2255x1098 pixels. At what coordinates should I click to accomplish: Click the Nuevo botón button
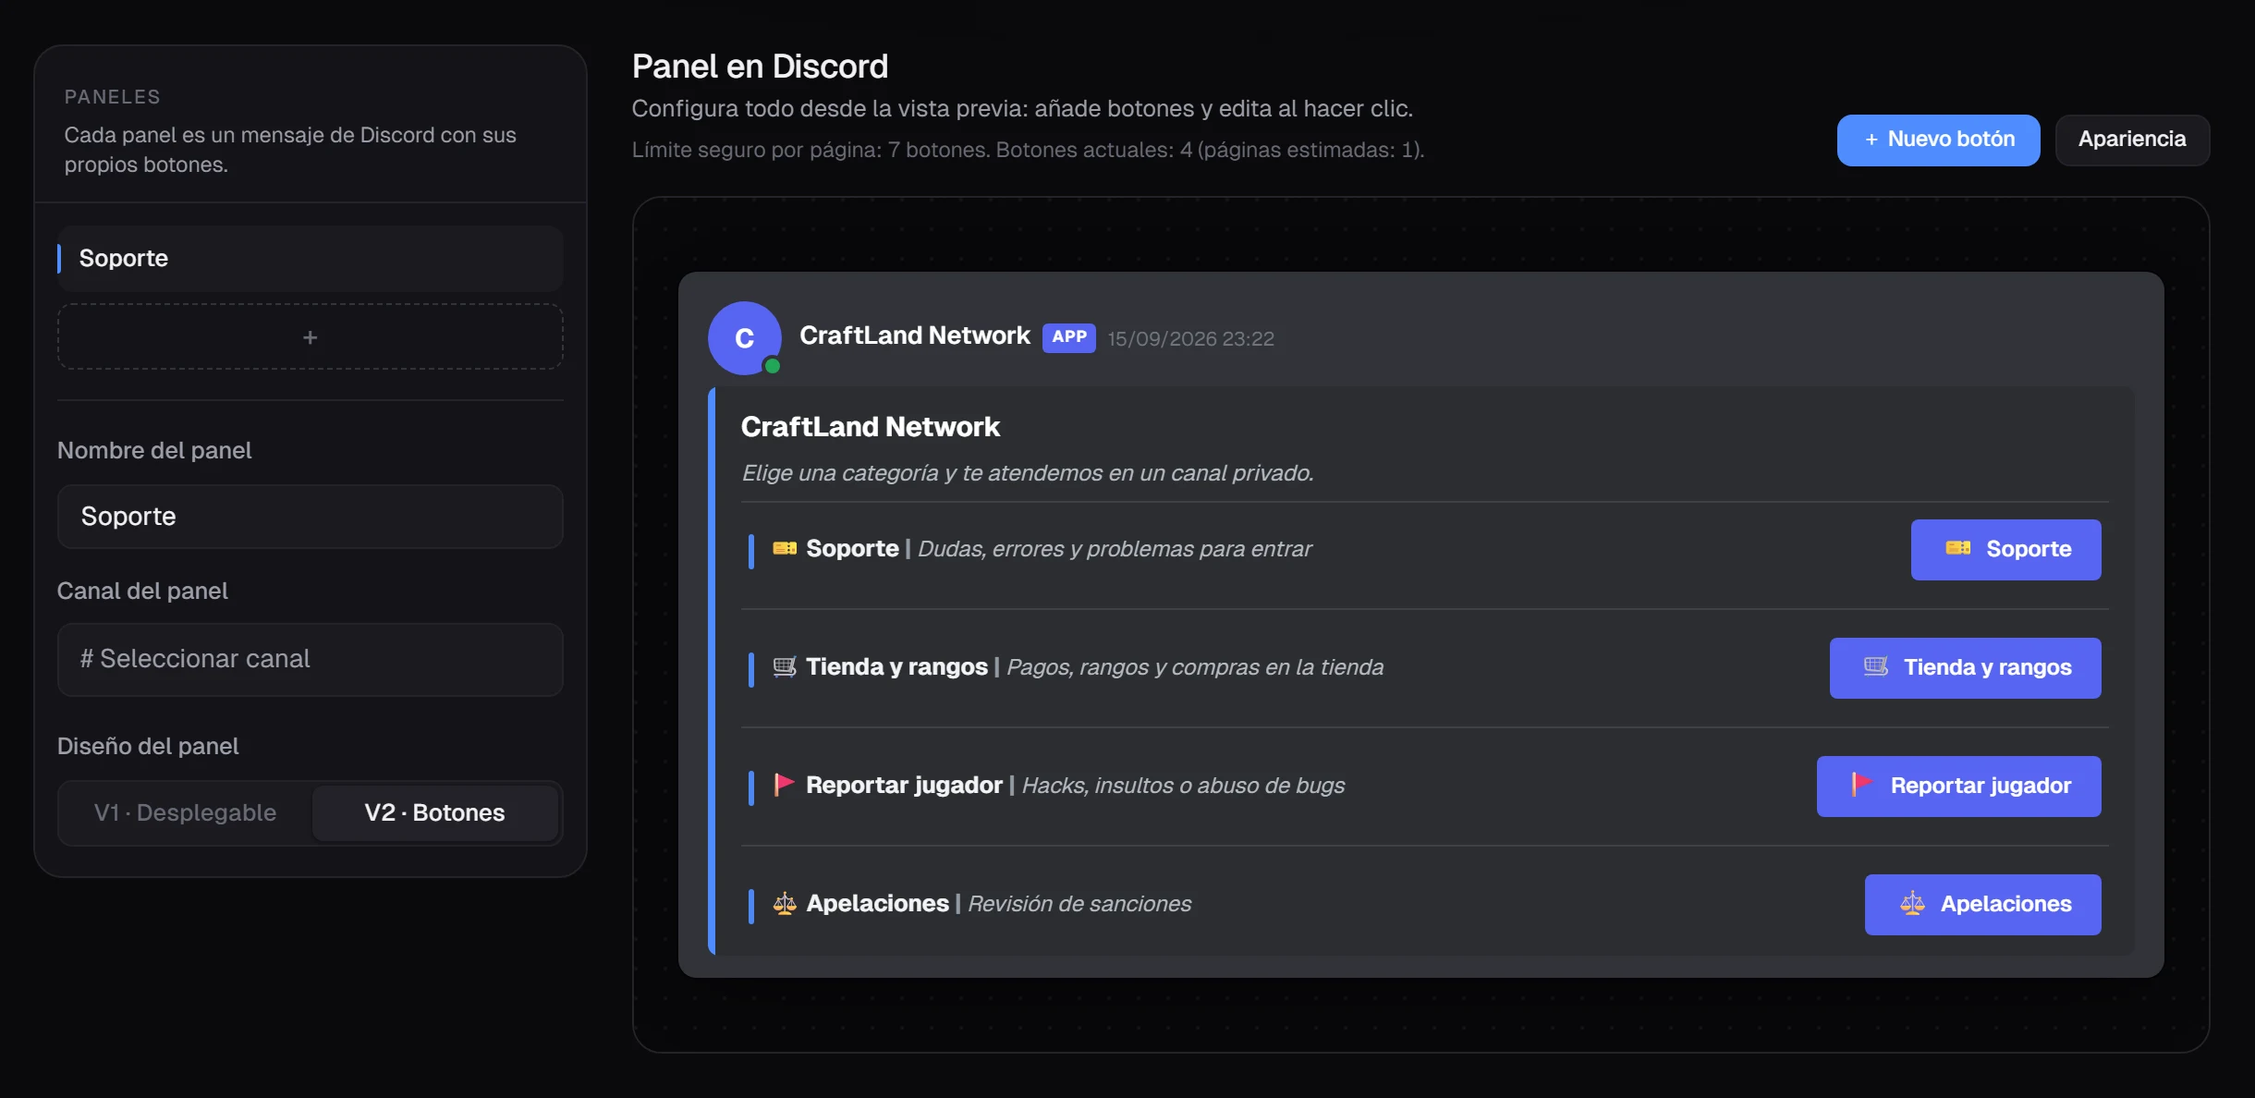point(1939,140)
